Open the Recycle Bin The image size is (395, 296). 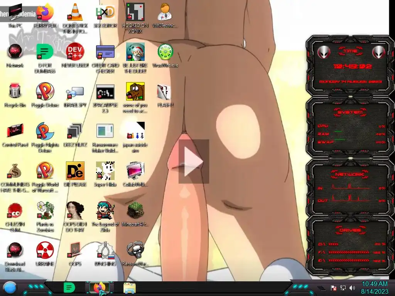(x=15, y=95)
